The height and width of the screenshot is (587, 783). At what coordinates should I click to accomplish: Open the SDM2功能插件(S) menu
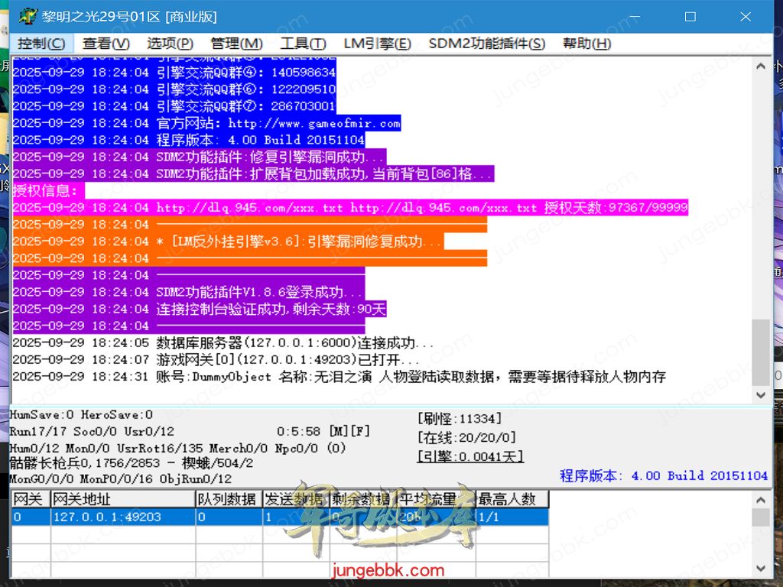(487, 44)
